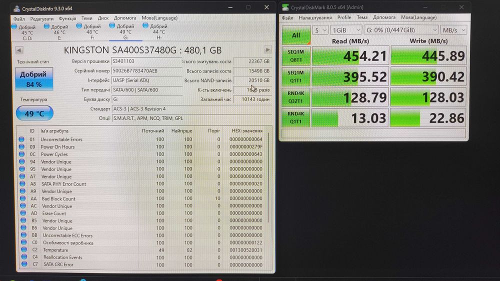Click the Ім'я атрибута column header
500x281 pixels.
[x=54, y=131]
